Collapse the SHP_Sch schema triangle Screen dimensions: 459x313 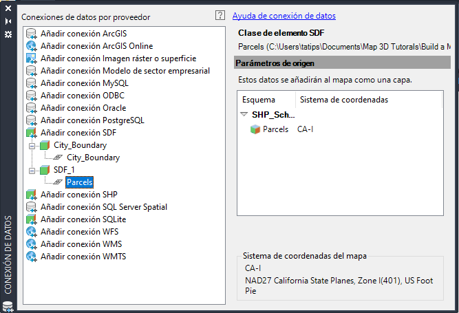[x=244, y=115]
